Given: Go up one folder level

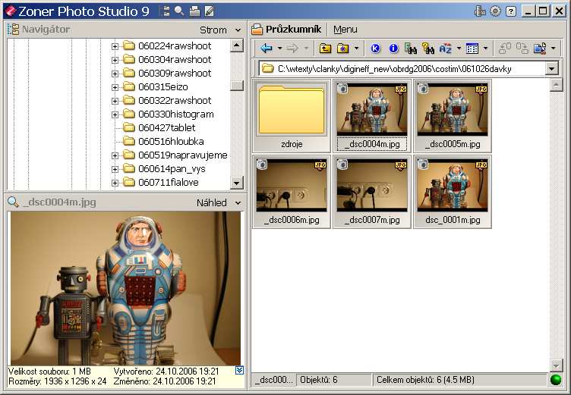Looking at the screenshot, I should tap(325, 48).
